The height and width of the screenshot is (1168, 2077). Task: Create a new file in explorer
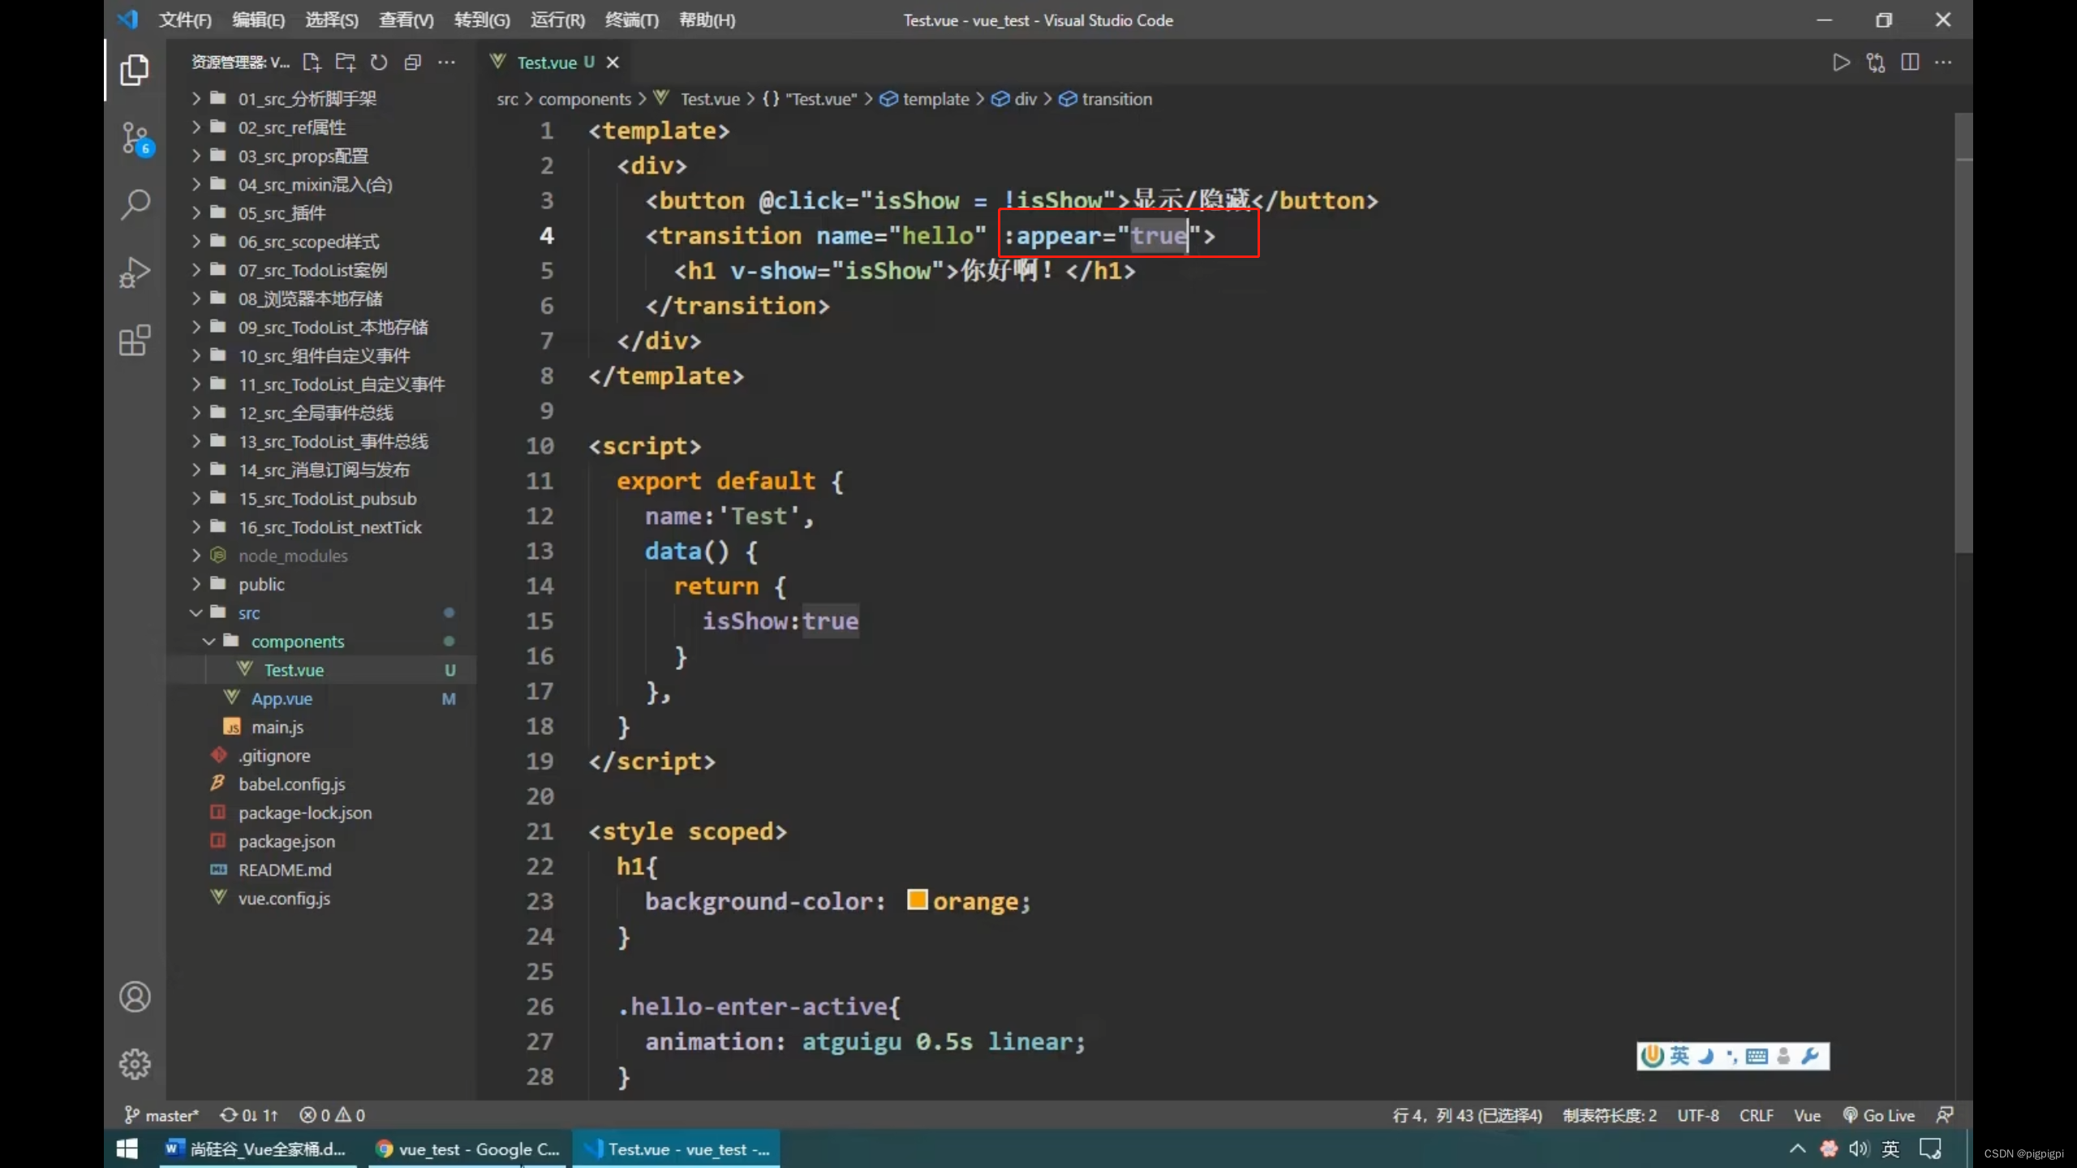point(312,62)
